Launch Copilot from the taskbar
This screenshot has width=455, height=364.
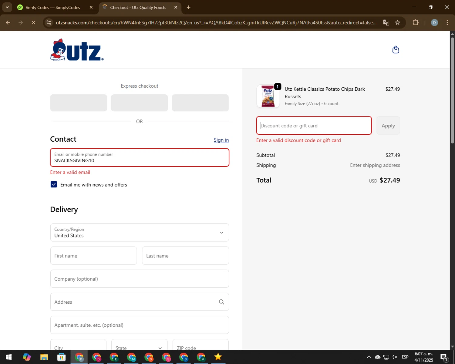pos(26,357)
